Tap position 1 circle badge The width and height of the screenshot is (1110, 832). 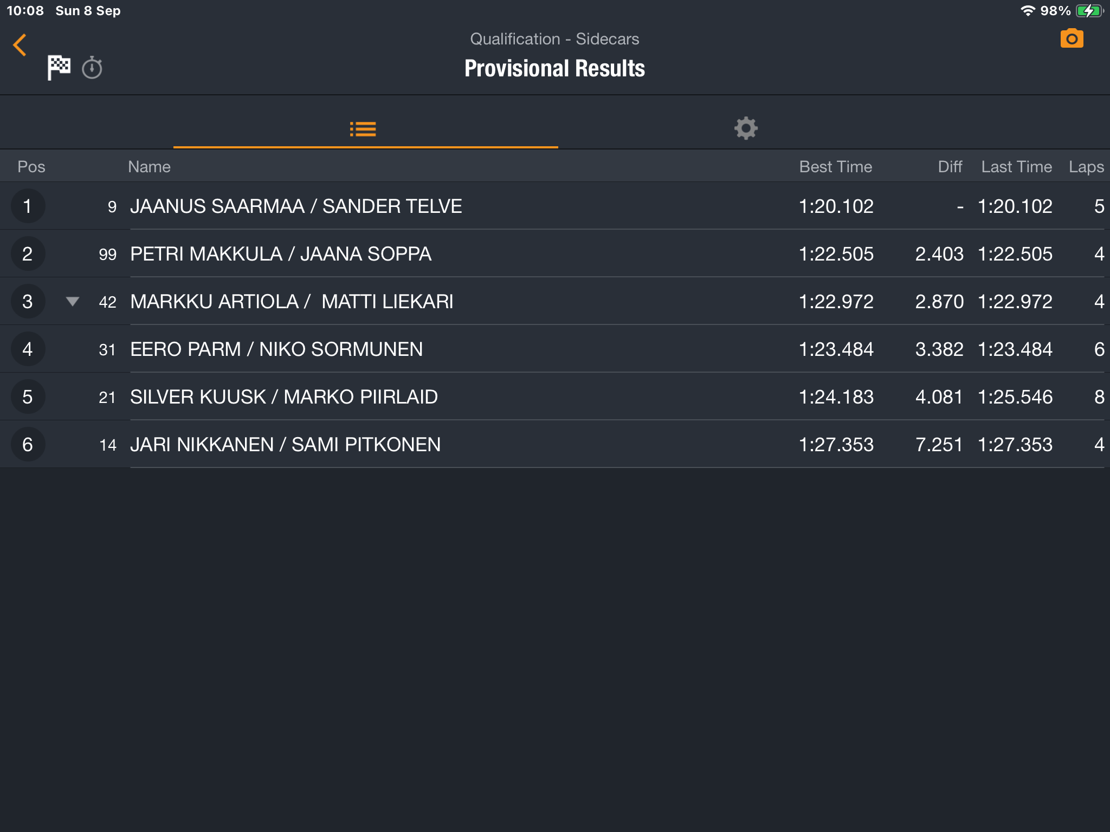coord(28,206)
